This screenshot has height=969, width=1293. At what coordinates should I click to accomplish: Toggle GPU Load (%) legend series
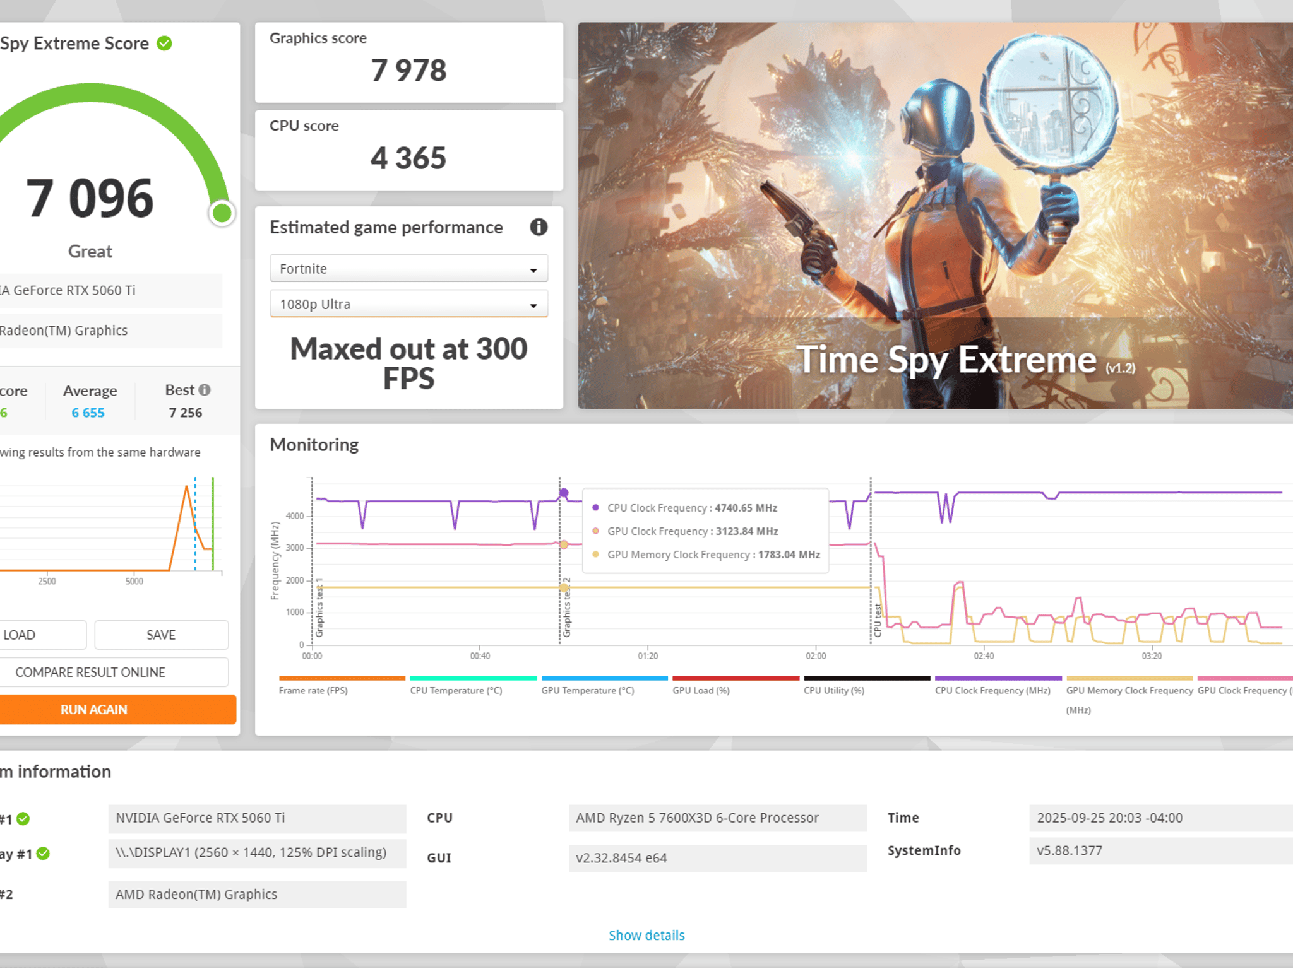[736, 686]
